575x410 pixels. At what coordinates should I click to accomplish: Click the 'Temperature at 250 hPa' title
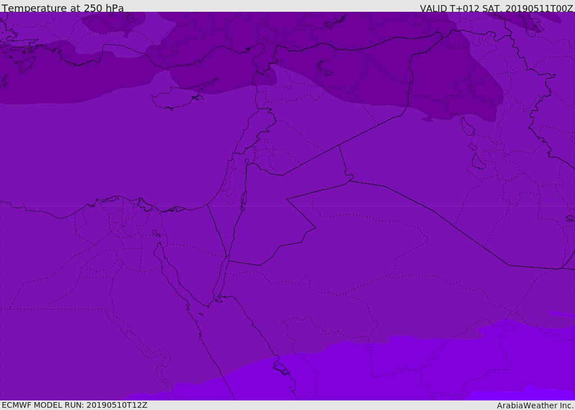[x=63, y=8]
